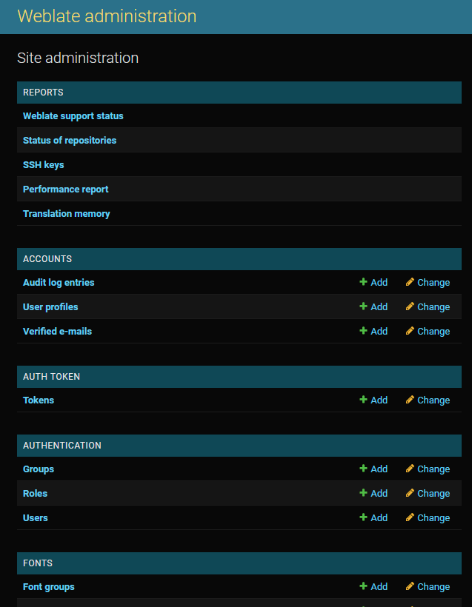Open the SSH keys page
The height and width of the screenshot is (607, 472).
(x=43, y=164)
